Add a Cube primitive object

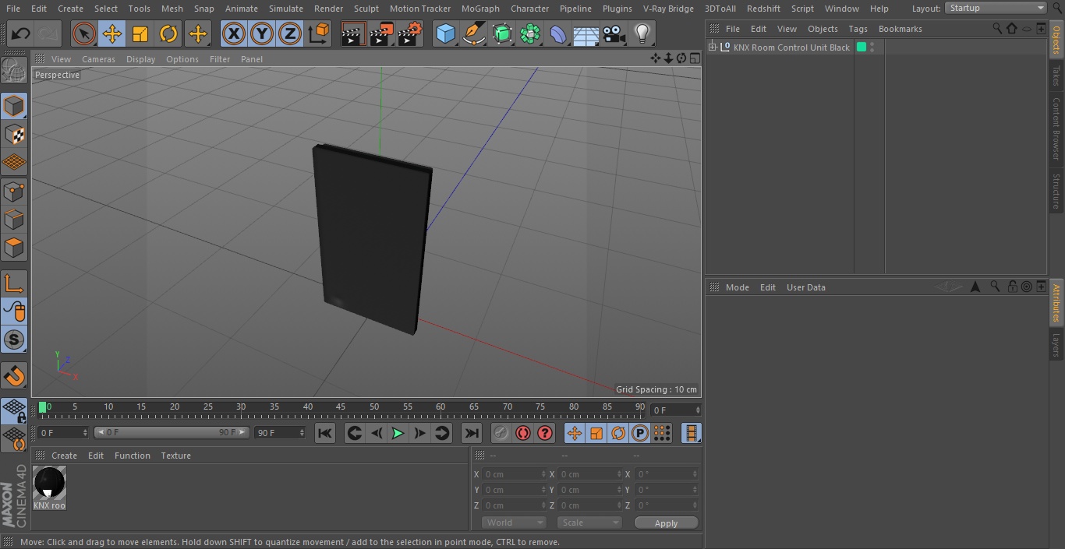pyautogui.click(x=445, y=33)
